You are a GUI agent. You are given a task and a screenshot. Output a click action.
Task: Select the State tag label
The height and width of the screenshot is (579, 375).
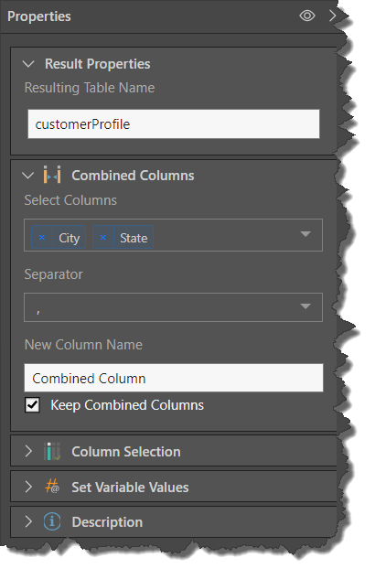pyautogui.click(x=134, y=238)
